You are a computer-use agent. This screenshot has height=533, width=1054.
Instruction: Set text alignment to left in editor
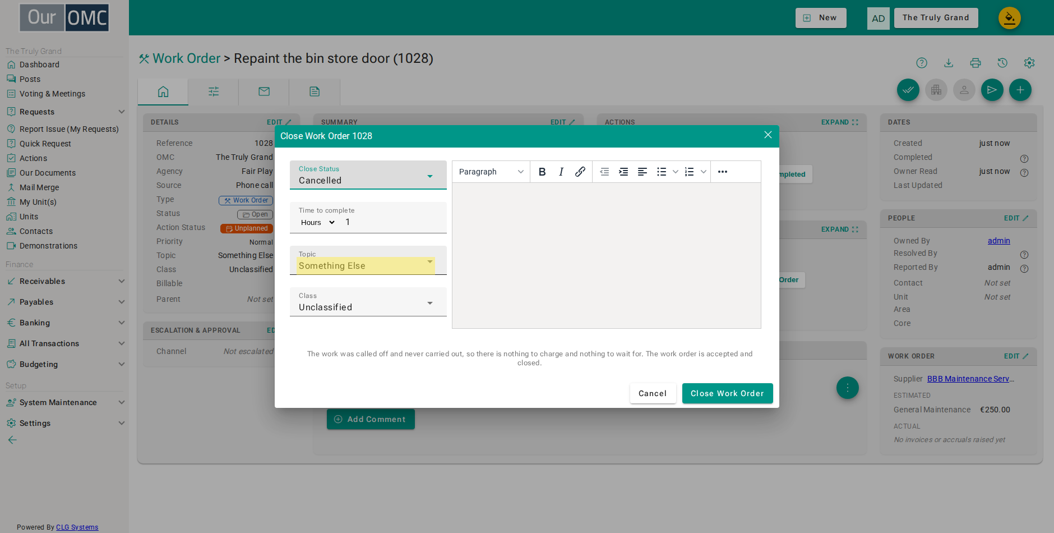point(642,172)
